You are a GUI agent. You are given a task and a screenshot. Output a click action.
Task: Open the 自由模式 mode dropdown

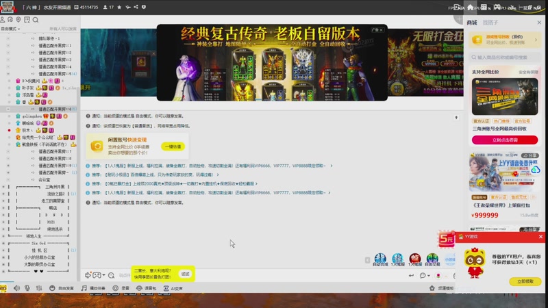(x=10, y=29)
